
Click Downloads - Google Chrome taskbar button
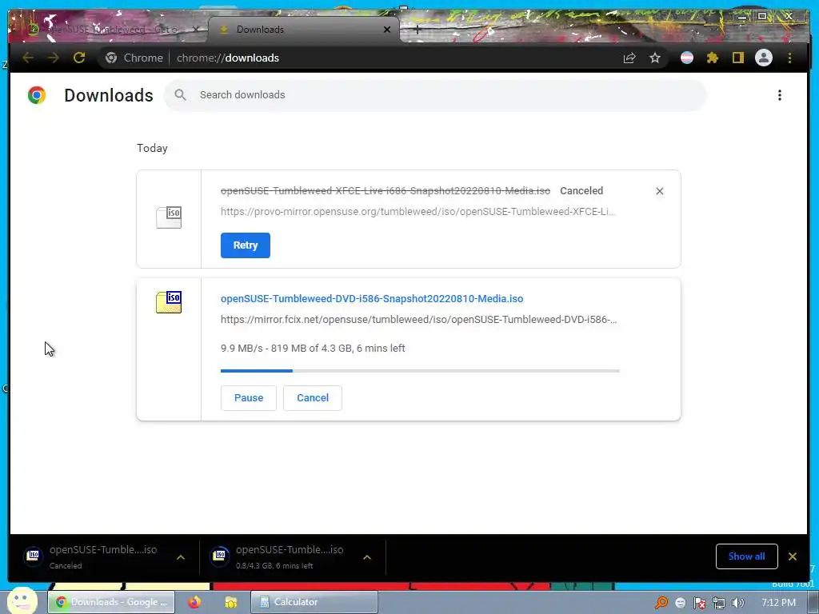112,602
